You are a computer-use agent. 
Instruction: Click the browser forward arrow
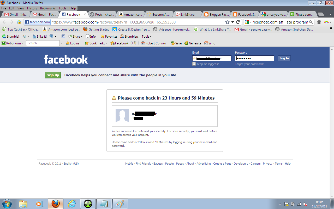[11, 22]
